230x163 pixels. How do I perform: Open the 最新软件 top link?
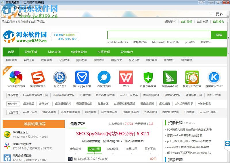point(170,22)
